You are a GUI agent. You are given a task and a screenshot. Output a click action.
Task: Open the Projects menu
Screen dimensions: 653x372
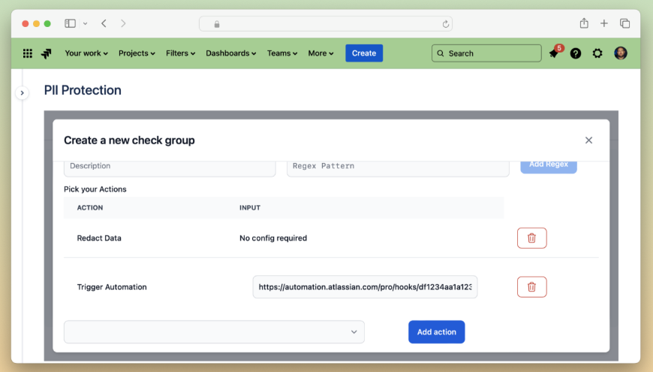click(137, 53)
